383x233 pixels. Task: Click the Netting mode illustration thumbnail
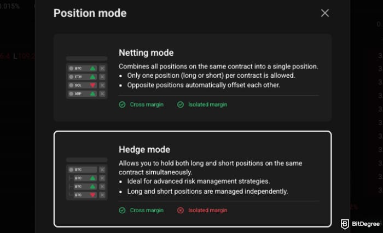click(86, 77)
